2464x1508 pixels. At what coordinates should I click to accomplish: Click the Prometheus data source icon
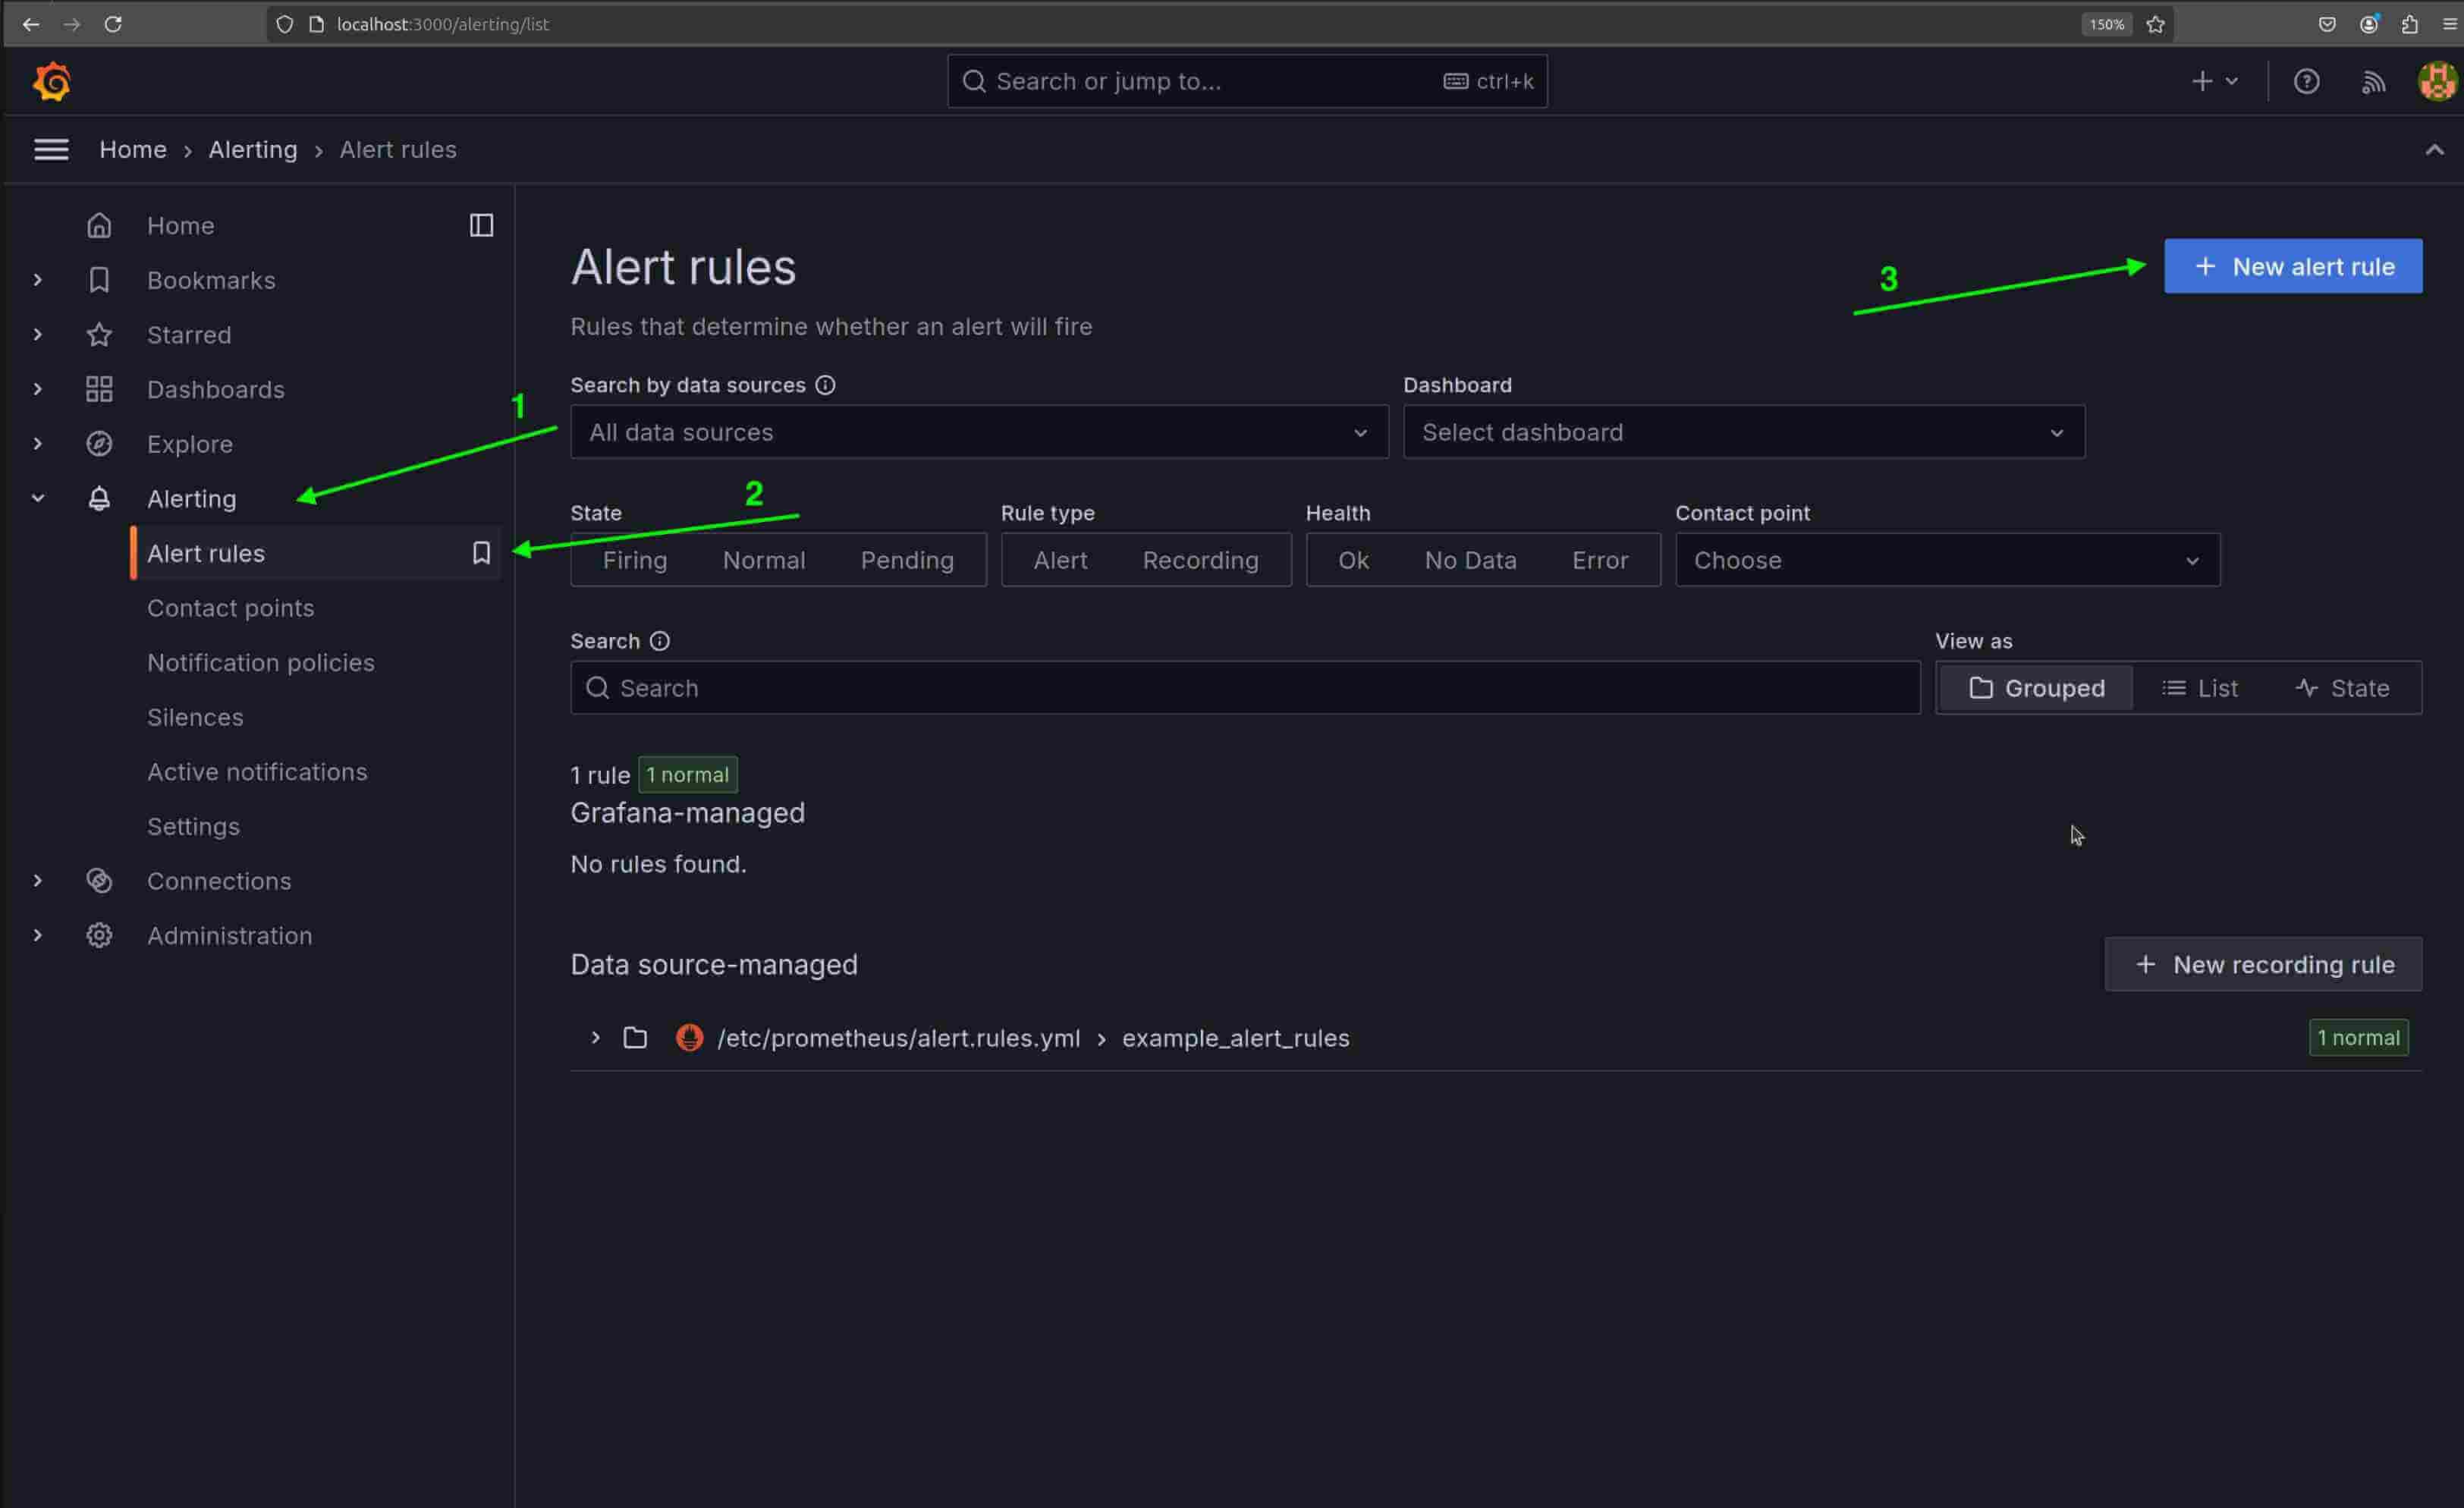pos(690,1038)
